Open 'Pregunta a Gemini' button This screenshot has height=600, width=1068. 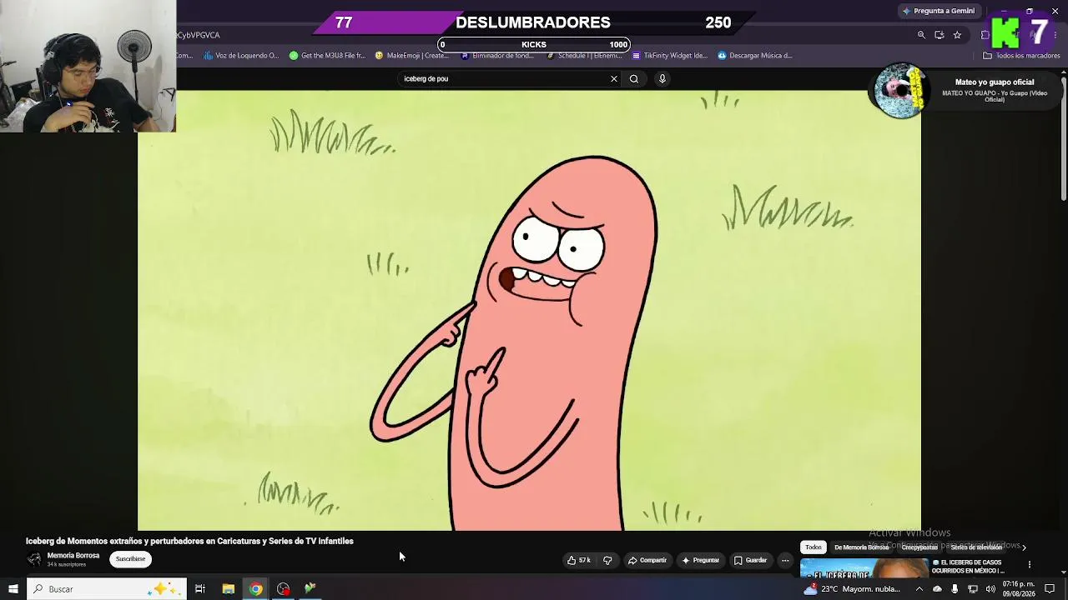coord(938,11)
